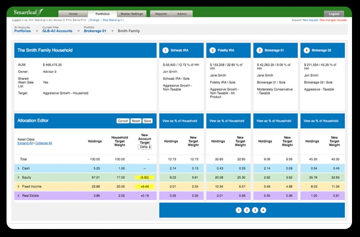Click the Brokerage 01 breadcrumb link
360x237 pixels.
pos(95,31)
